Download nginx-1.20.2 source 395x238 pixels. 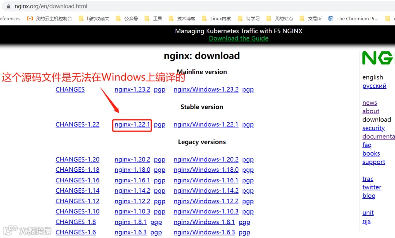(132, 160)
